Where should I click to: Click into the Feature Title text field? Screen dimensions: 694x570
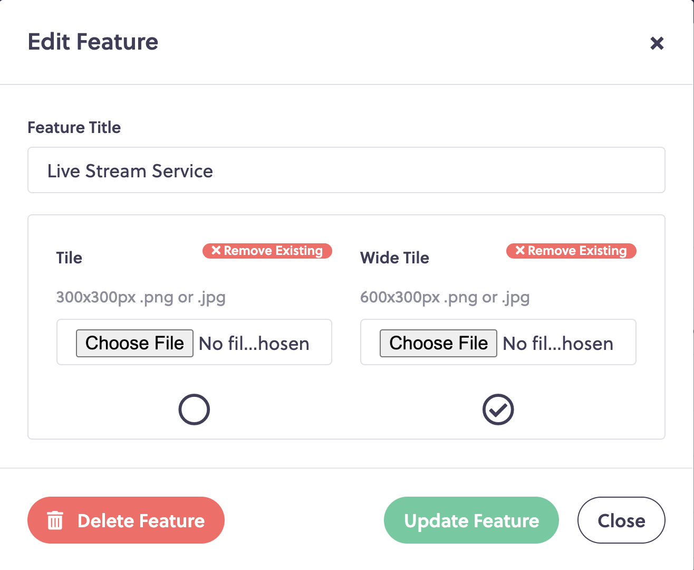pos(346,170)
